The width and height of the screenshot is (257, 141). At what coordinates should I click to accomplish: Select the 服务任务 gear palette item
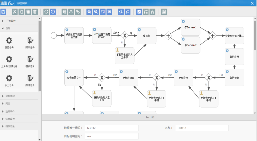(9, 42)
